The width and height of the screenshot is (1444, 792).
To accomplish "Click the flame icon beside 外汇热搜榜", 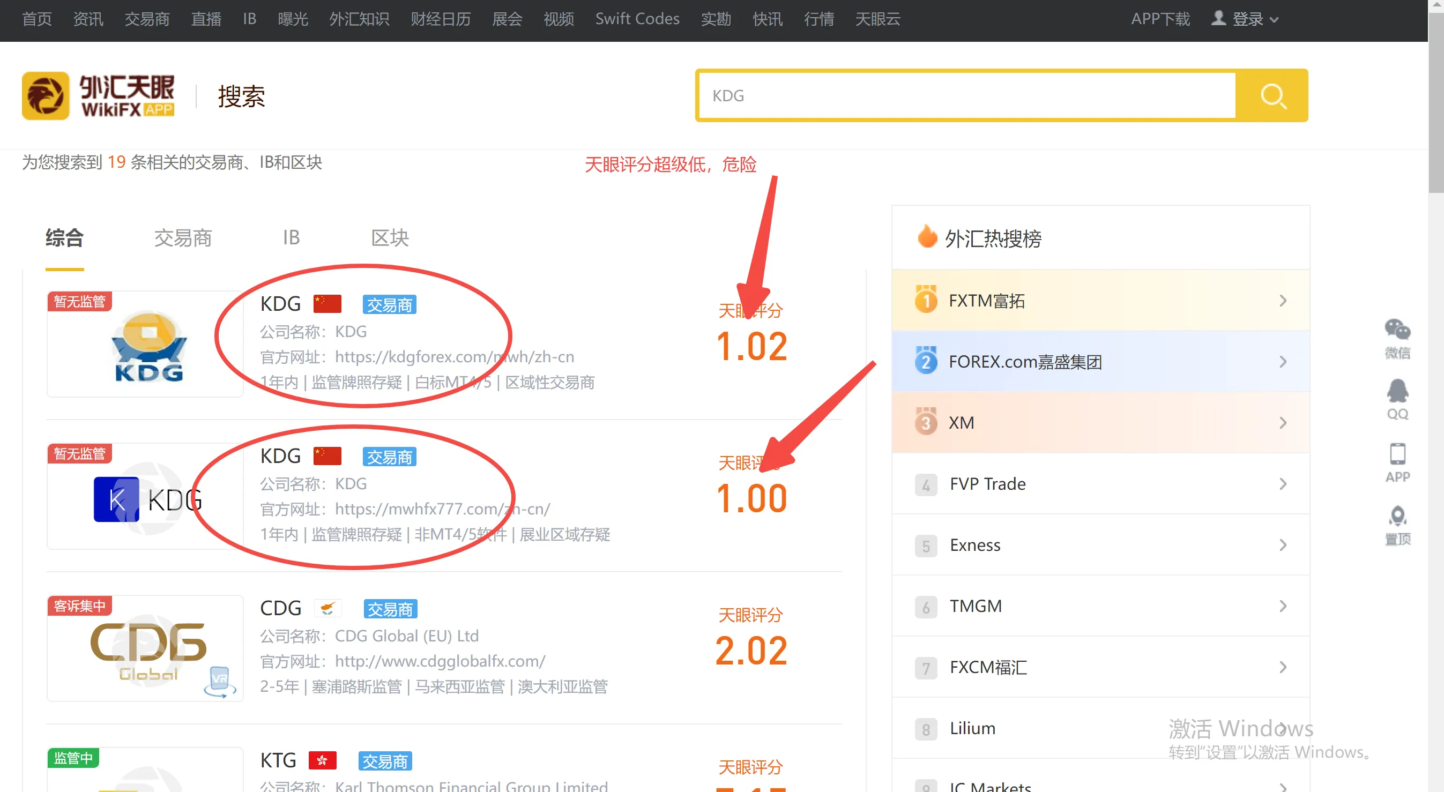I will point(927,236).
